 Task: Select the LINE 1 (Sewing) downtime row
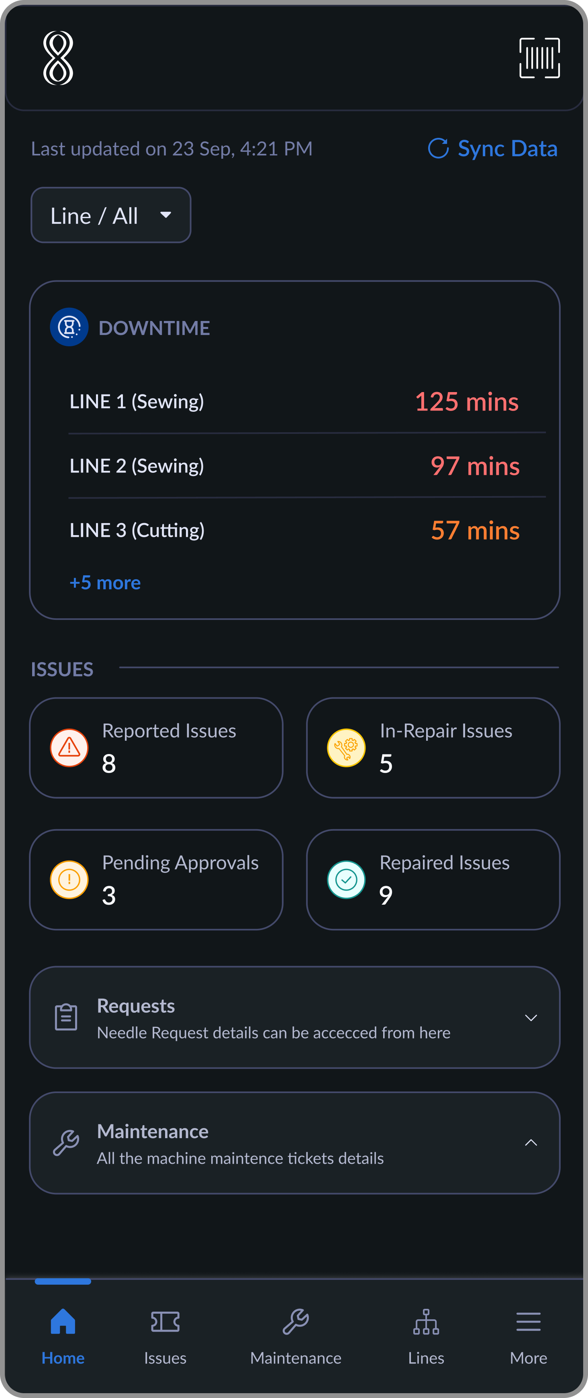click(294, 402)
